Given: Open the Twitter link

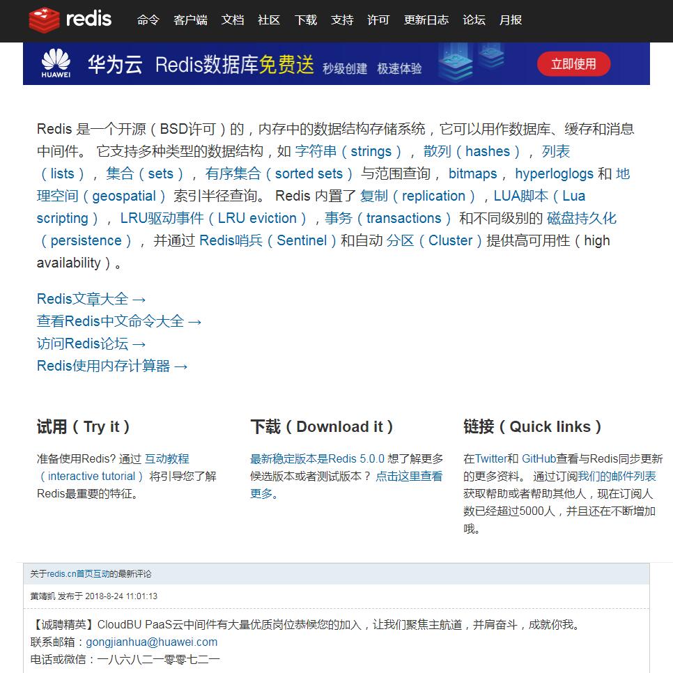Looking at the screenshot, I should 491,459.
